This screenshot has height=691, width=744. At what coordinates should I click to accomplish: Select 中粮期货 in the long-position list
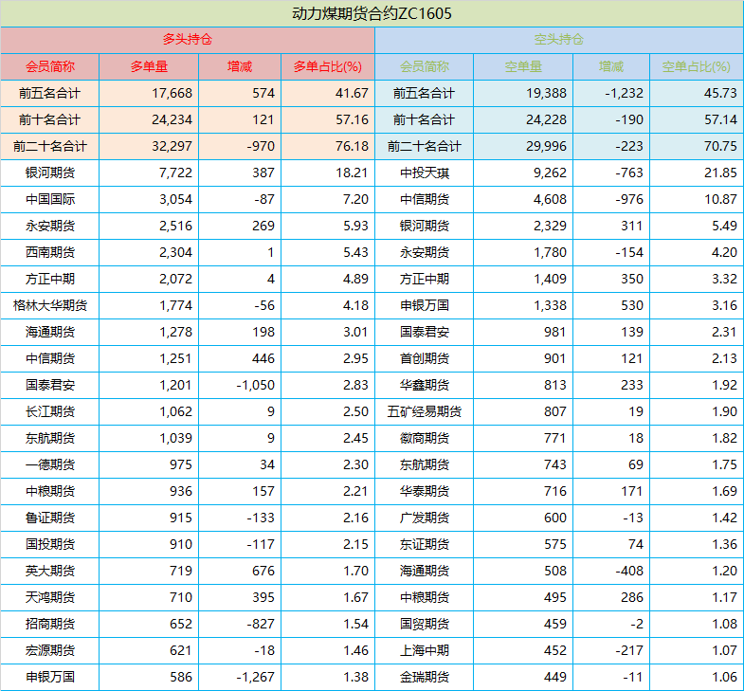50,492
